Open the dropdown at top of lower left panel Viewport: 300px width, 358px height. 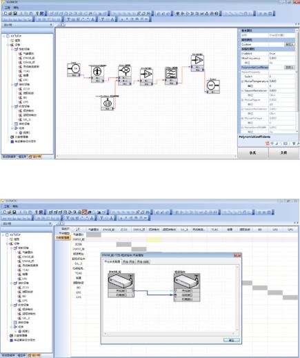point(50,223)
